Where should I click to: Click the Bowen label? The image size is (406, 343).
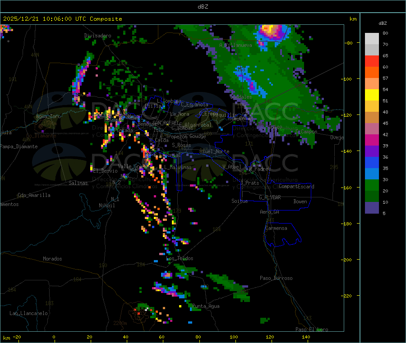[300, 201]
